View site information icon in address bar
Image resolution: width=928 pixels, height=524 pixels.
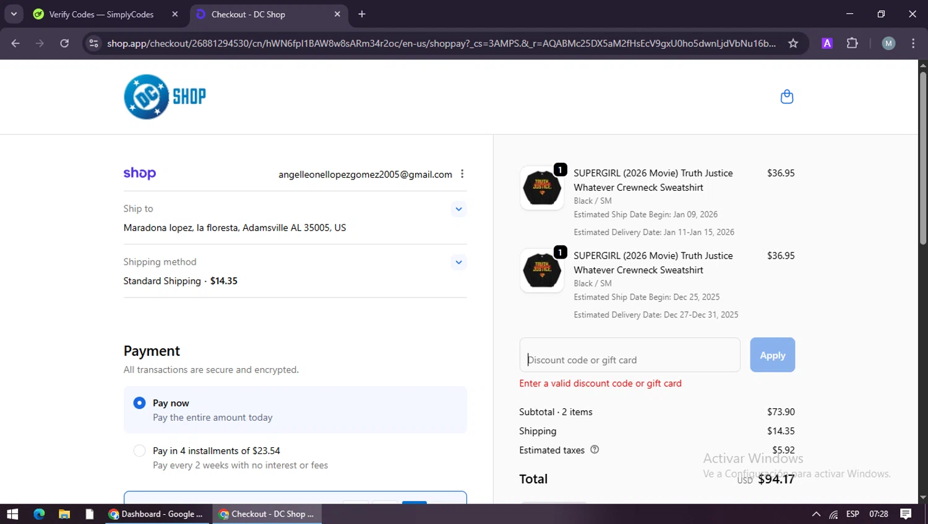93,43
